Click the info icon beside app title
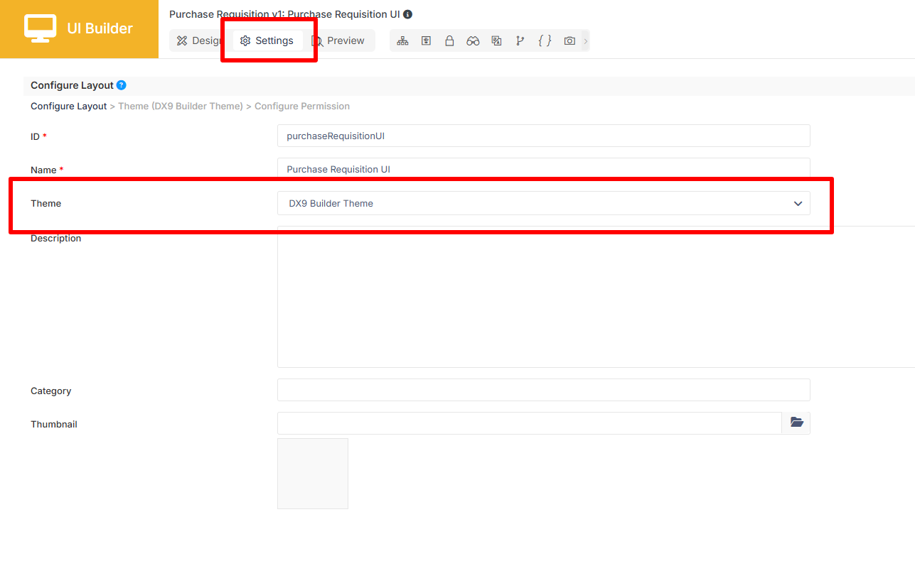Viewport: 915px width, 561px height. click(x=407, y=14)
